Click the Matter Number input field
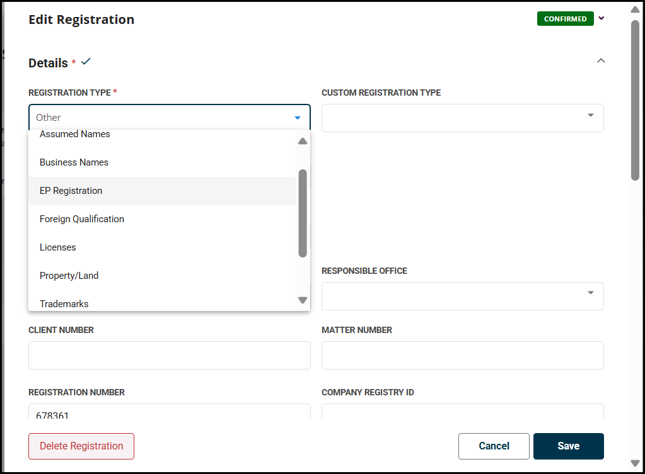The image size is (645, 474). click(x=462, y=355)
